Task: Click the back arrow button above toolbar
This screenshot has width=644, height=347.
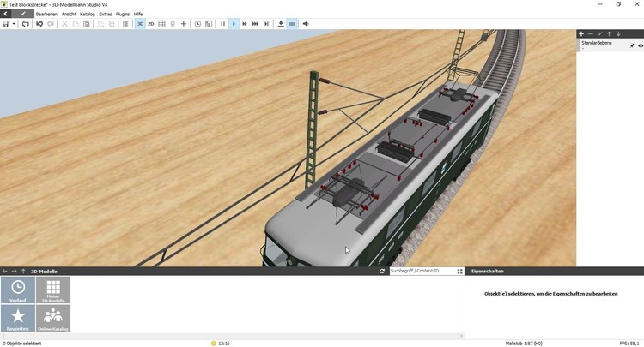Action: pyautogui.click(x=5, y=14)
